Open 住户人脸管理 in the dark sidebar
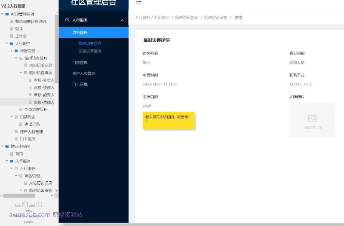The width and height of the screenshot is (344, 226). 83,73
